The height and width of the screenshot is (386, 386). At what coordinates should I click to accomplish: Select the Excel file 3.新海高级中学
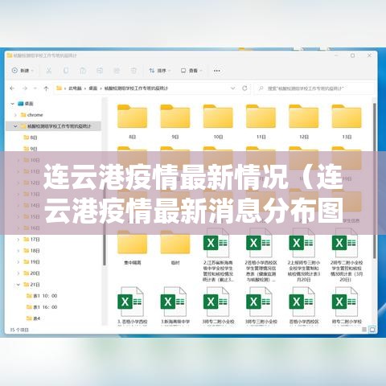point(175,306)
